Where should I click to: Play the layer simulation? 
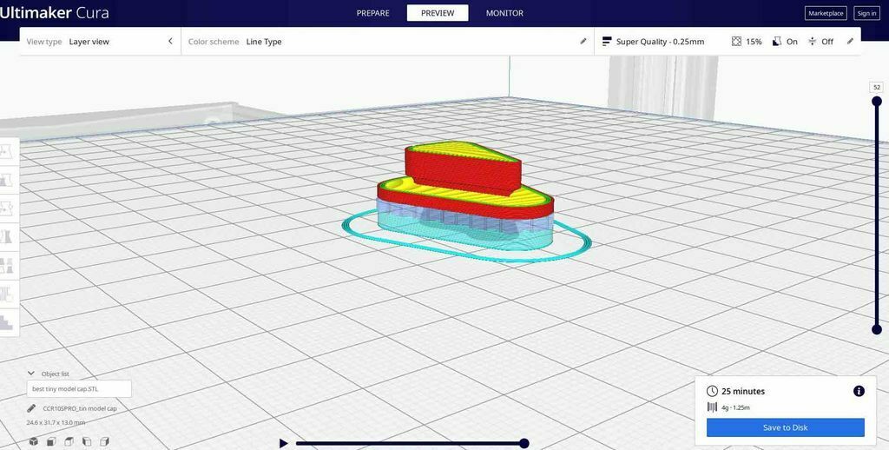click(x=284, y=443)
